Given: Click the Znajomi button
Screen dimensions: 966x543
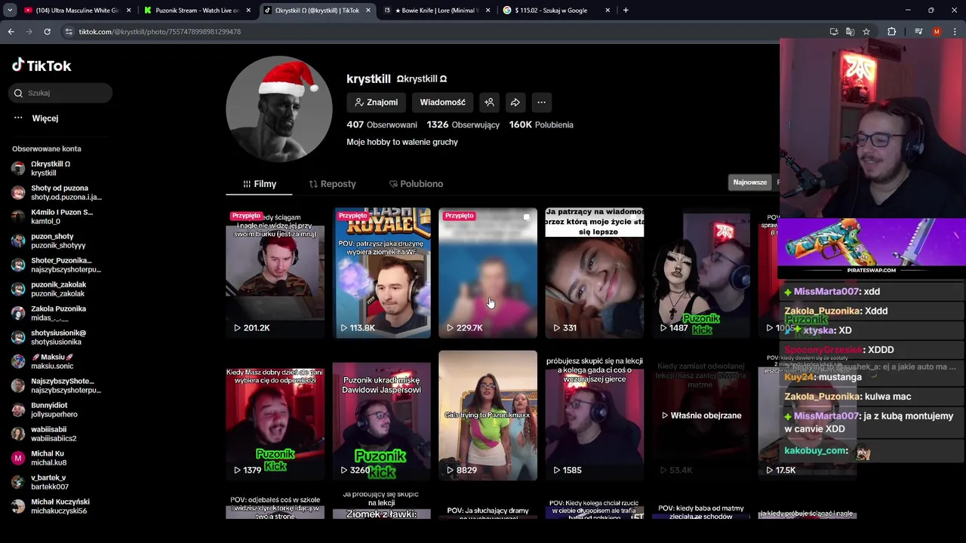Looking at the screenshot, I should 377,103.
